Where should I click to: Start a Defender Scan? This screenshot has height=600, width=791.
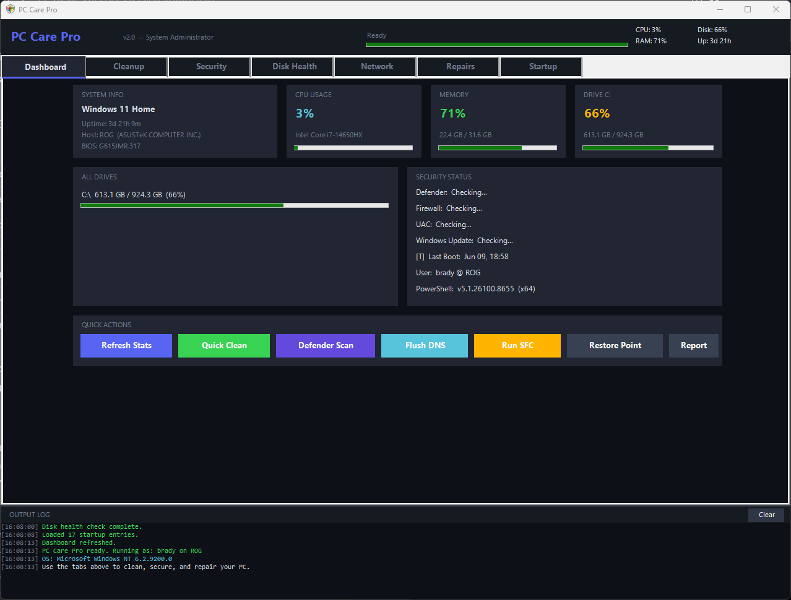click(x=326, y=346)
